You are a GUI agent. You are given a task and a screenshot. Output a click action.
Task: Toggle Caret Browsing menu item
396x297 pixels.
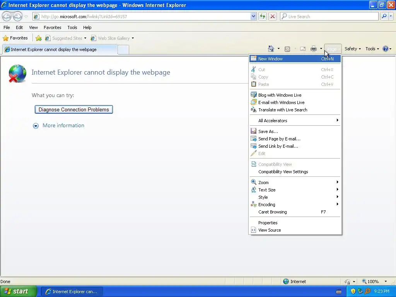coord(295,212)
